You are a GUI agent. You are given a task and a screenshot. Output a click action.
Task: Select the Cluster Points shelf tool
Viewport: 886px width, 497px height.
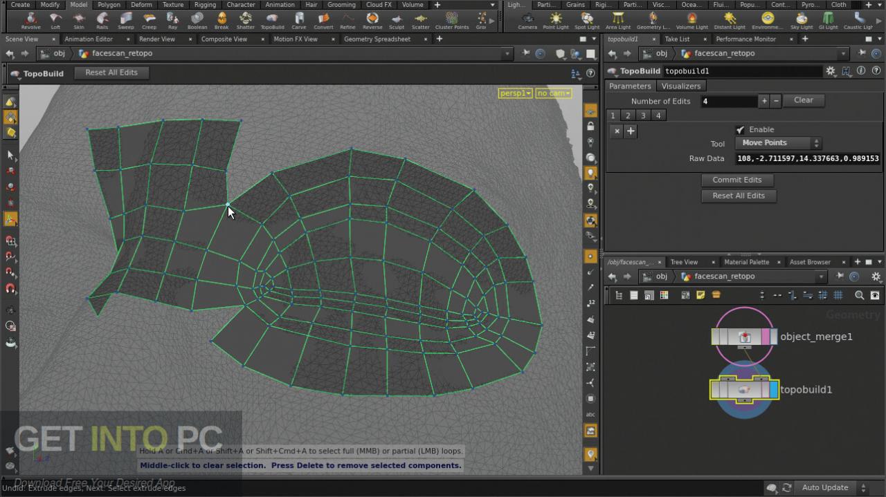(x=452, y=21)
